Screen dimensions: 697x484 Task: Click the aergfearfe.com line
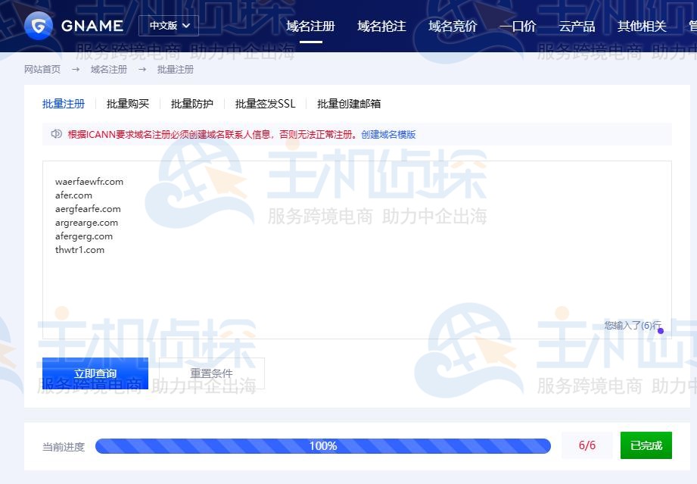[88, 208]
